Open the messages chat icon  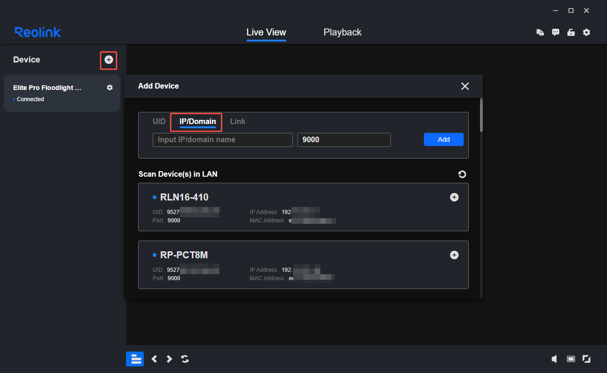click(x=555, y=32)
